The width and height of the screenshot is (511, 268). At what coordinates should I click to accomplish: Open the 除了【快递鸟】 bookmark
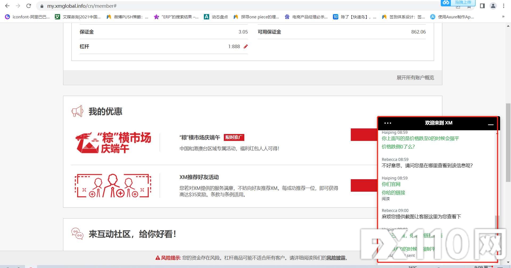click(x=355, y=17)
